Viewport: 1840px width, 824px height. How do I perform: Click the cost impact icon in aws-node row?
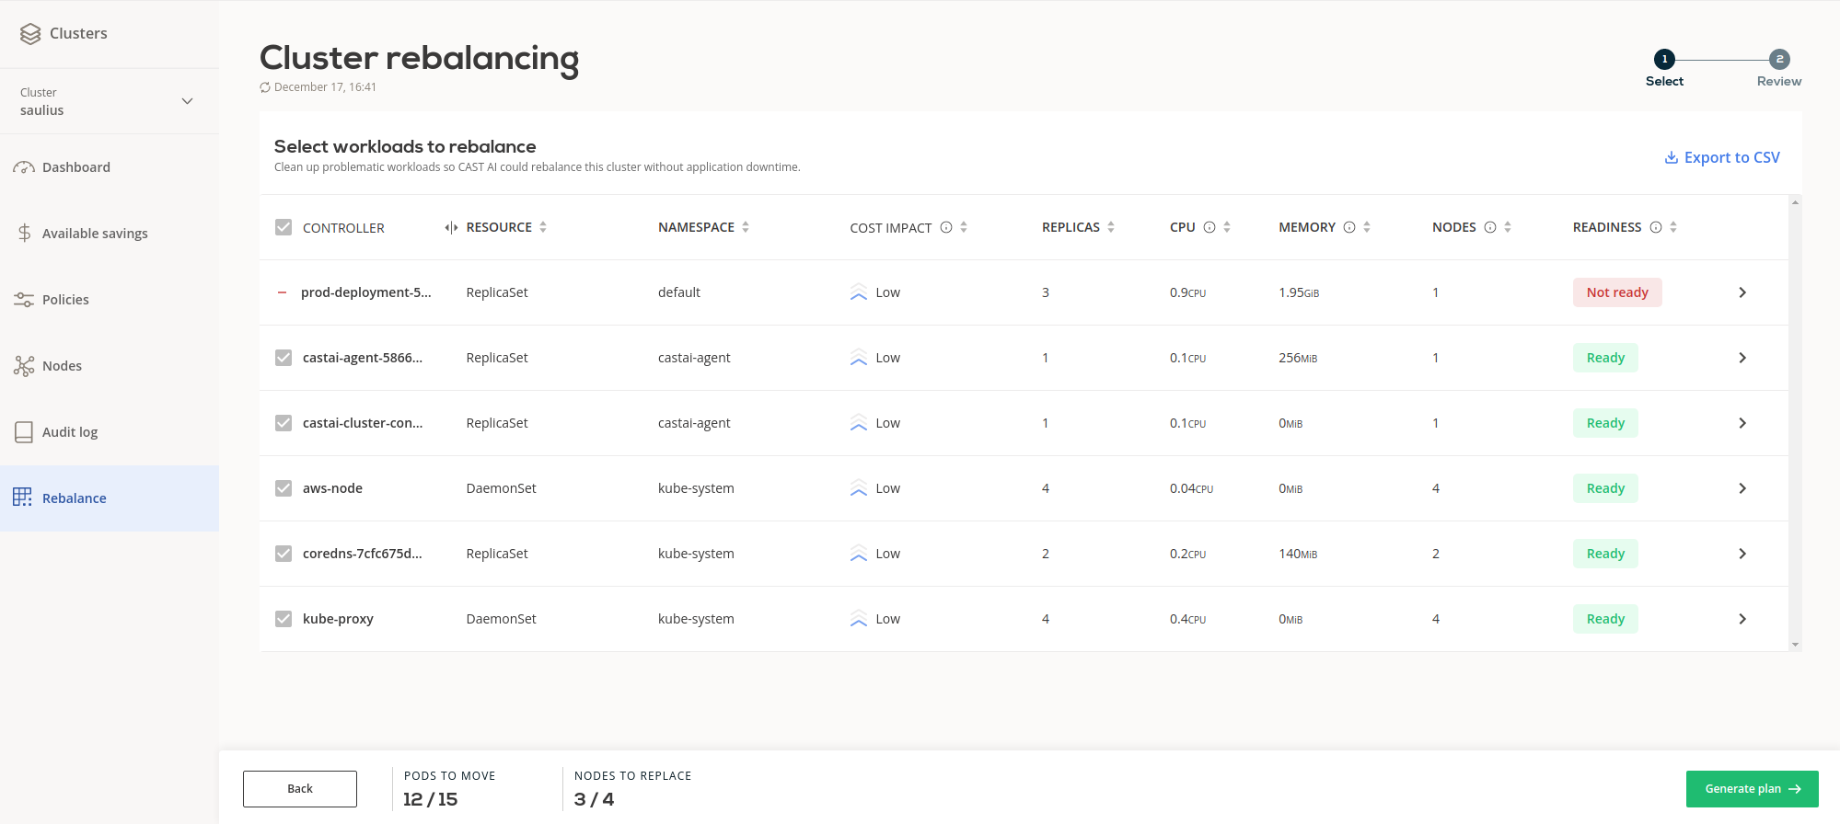[859, 488]
